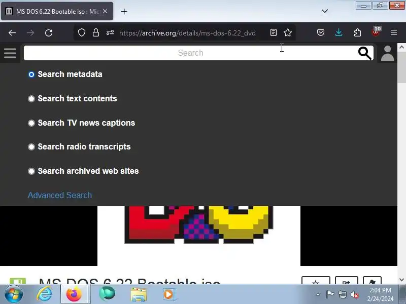The height and width of the screenshot is (304, 406).
Task: Show site security padlock info
Action: point(96,32)
